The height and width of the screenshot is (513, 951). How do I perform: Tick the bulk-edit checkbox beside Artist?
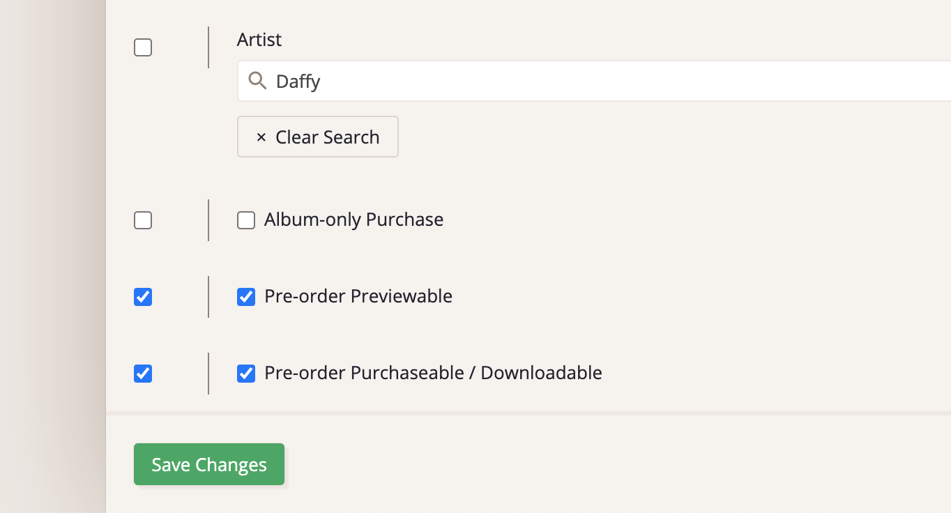tap(143, 47)
